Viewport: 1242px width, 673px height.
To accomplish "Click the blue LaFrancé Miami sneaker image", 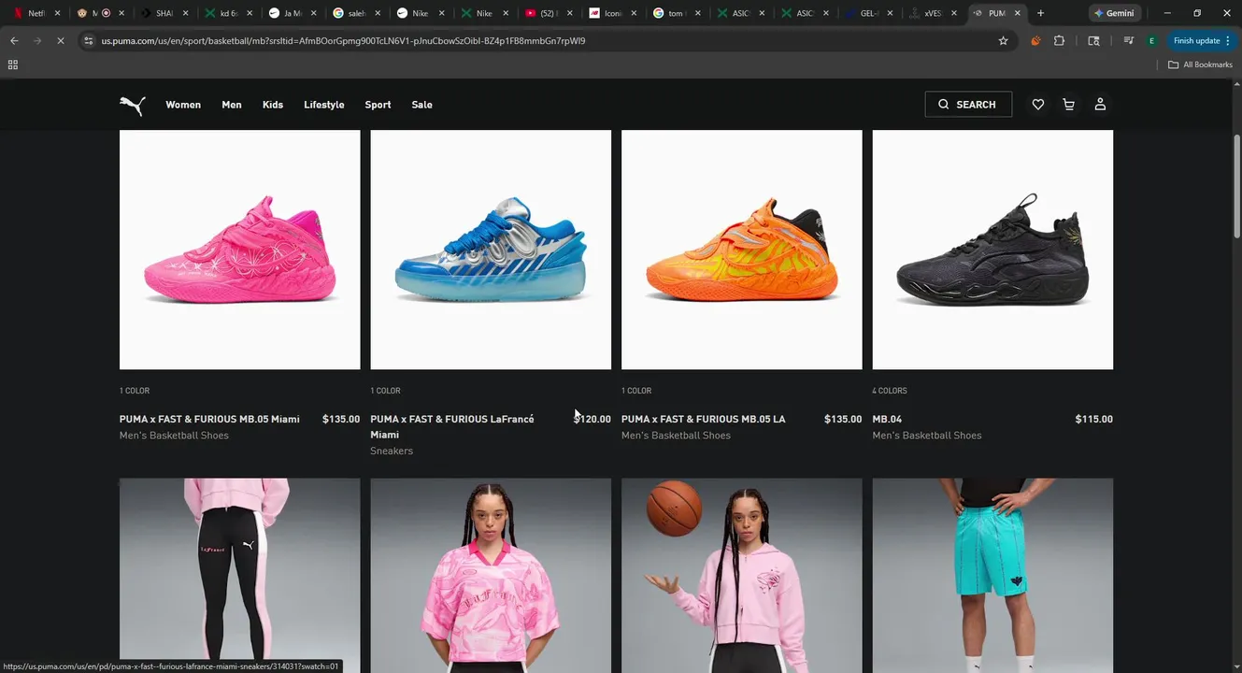I will [x=491, y=250].
